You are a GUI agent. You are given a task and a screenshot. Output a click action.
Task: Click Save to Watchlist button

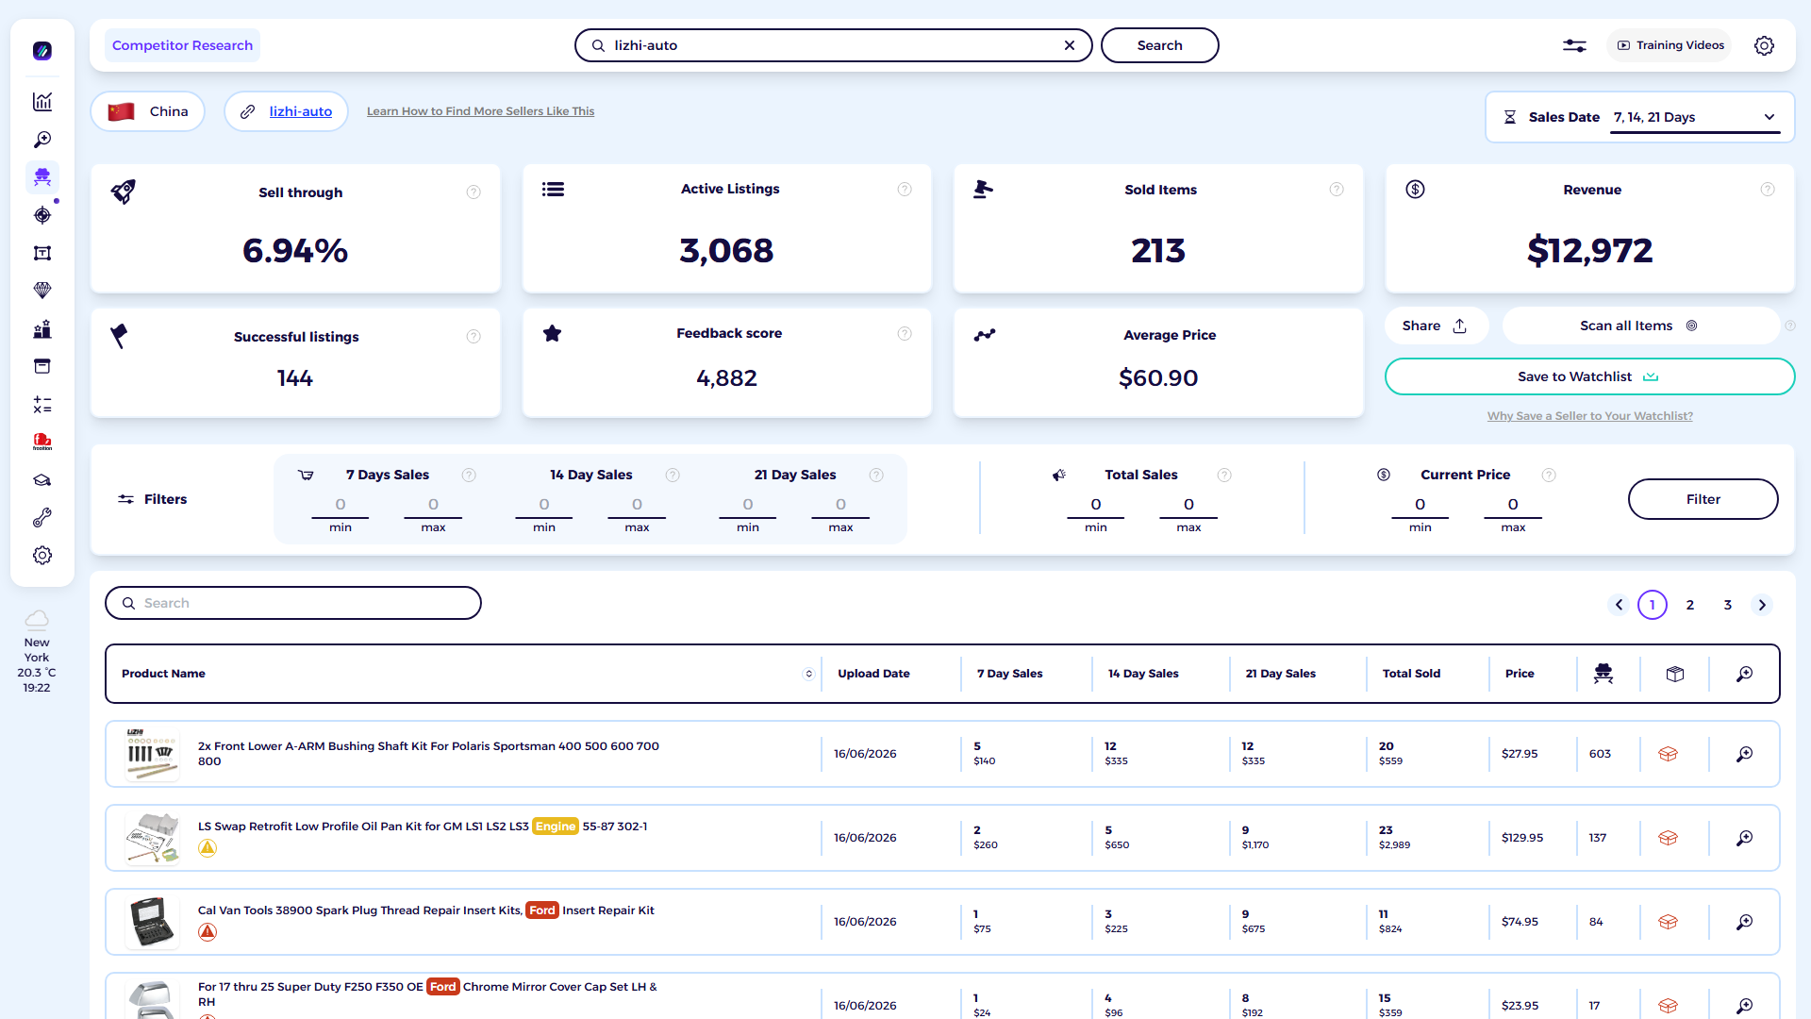[1589, 376]
